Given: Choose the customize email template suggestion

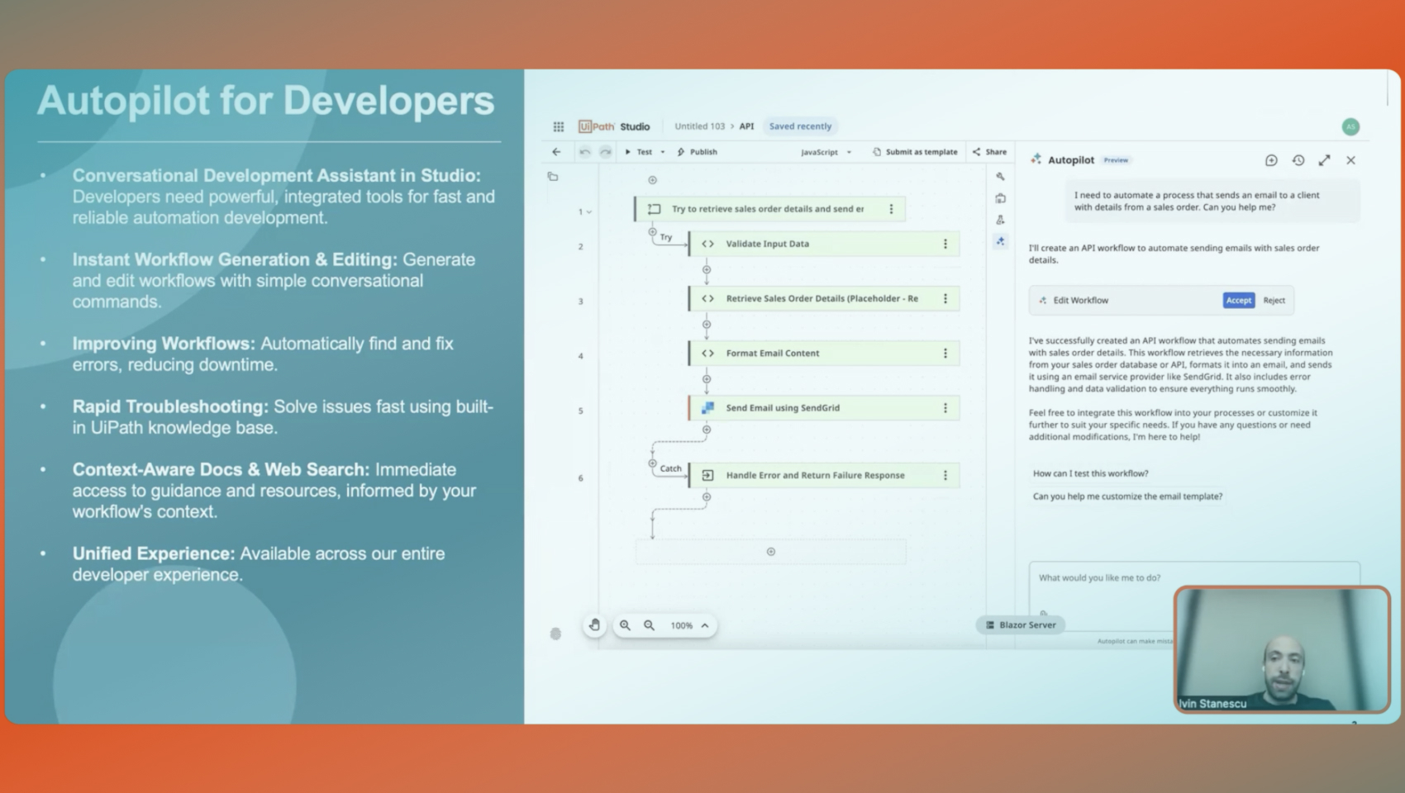Looking at the screenshot, I should coord(1127,496).
